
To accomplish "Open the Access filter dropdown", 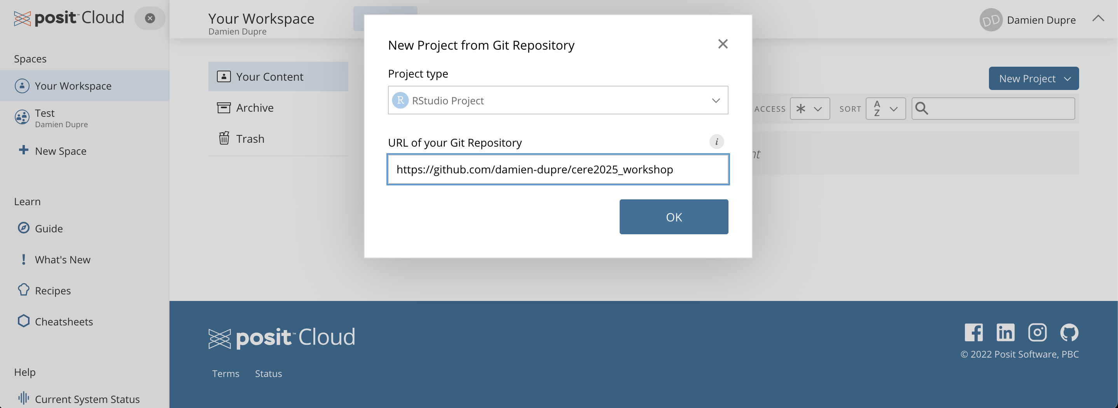I will 809,109.
